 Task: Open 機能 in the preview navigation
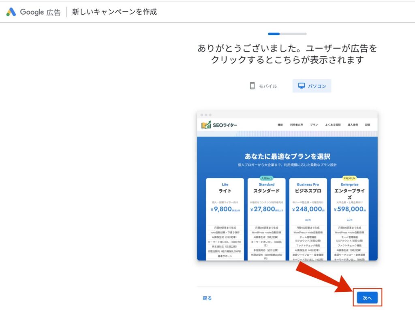click(280, 125)
